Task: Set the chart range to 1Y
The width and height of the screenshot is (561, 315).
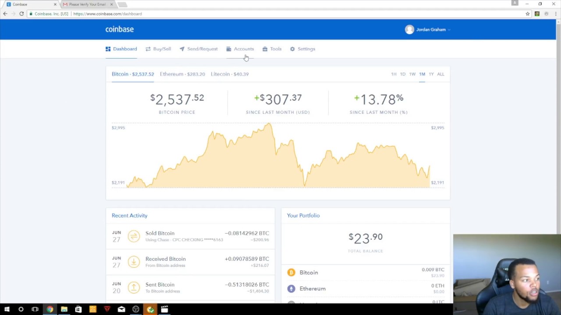Action: 431,74
